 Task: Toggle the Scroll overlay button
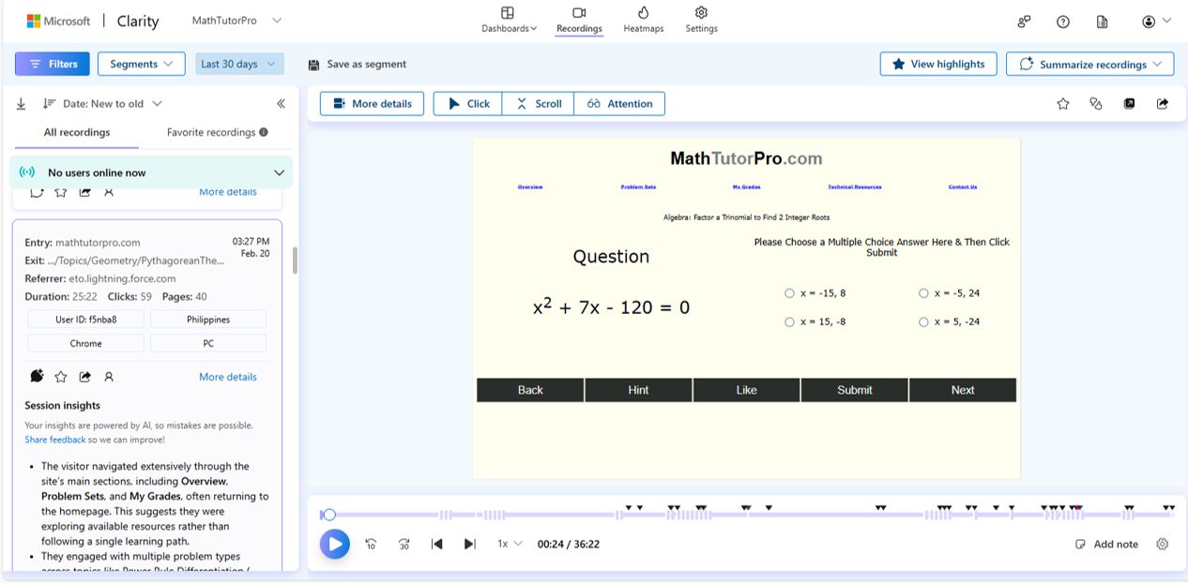[x=539, y=104]
